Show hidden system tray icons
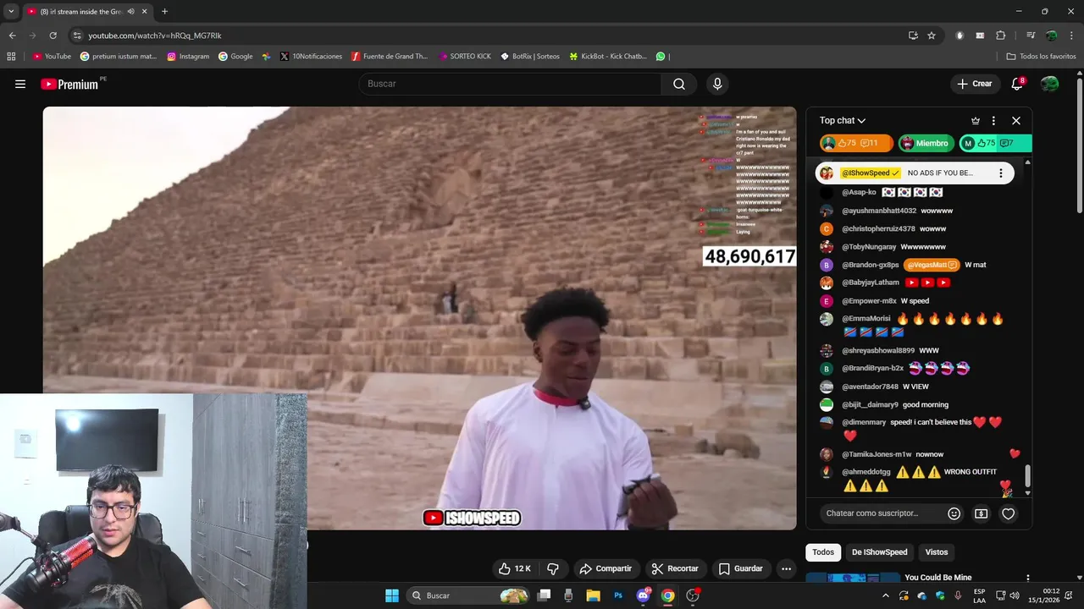The height and width of the screenshot is (609, 1084). pos(886,595)
